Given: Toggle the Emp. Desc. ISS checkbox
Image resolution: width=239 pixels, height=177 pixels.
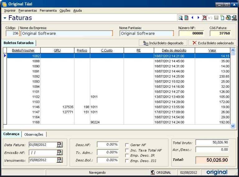Looking at the screenshot, I should [127, 161].
